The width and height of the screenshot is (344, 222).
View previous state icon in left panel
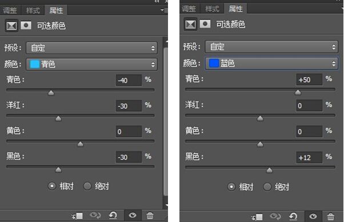(x=95, y=215)
